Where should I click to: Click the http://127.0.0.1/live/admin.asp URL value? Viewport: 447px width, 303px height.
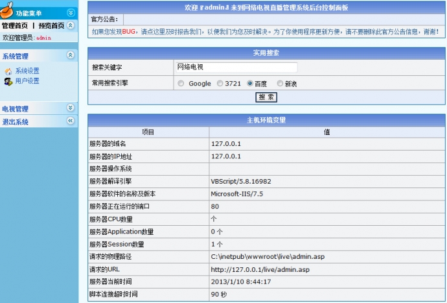(260, 269)
